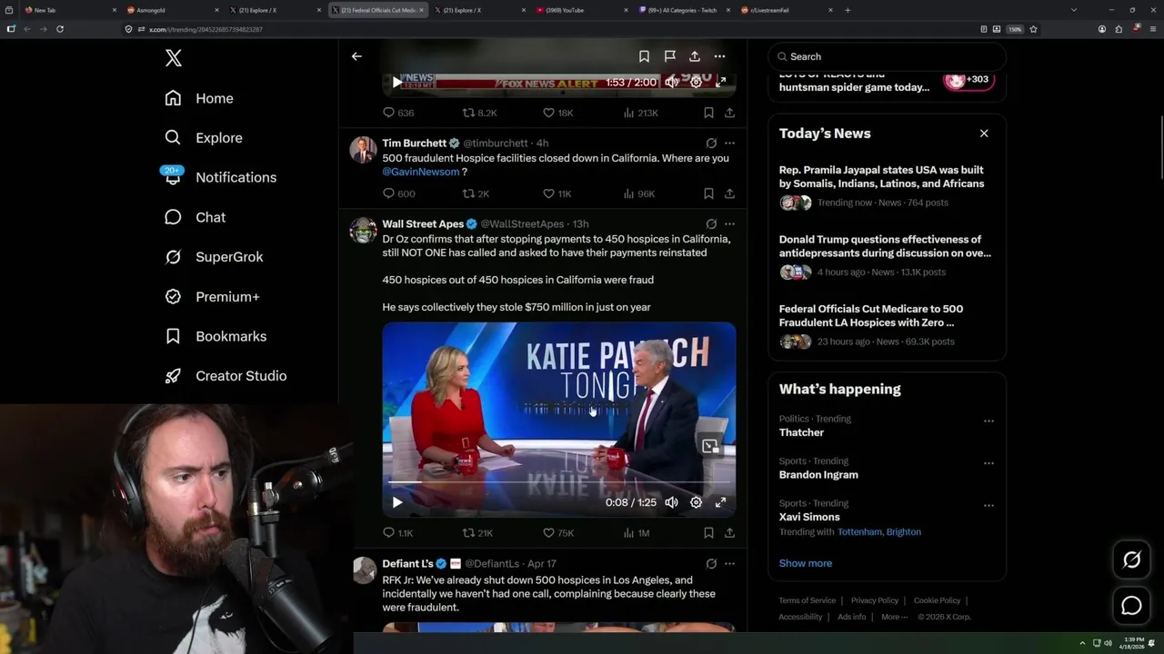Reload the page with browser refresh
Image resolution: width=1164 pixels, height=654 pixels.
click(60, 29)
